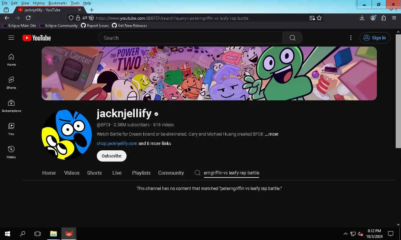Click the channel search magnifier icon
The width and height of the screenshot is (401, 240).
[197, 173]
